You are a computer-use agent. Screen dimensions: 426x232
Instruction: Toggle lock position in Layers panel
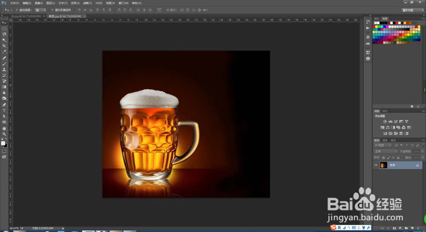click(x=393, y=158)
